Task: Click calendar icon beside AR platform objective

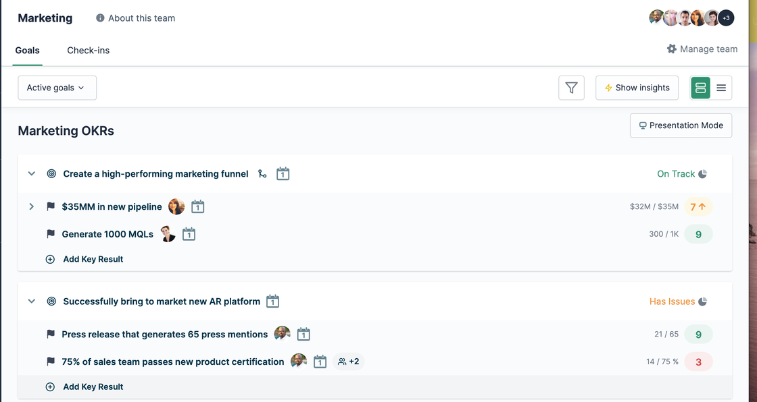Action: tap(272, 301)
